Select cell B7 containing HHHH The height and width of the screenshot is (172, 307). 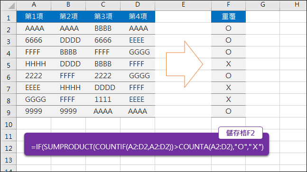(68, 88)
